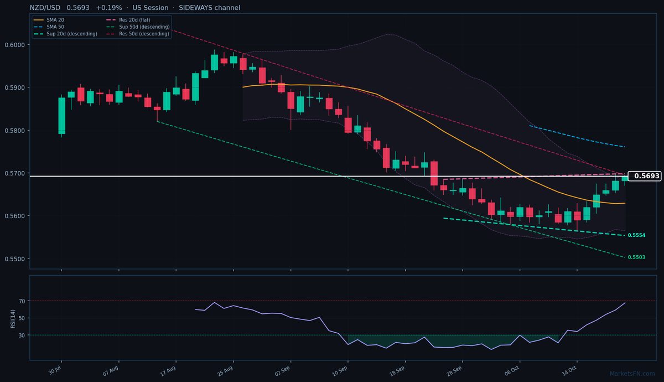Image resolution: width=664 pixels, height=382 pixels.
Task: Click the 30 level on the RSI axis
Action: [23, 335]
